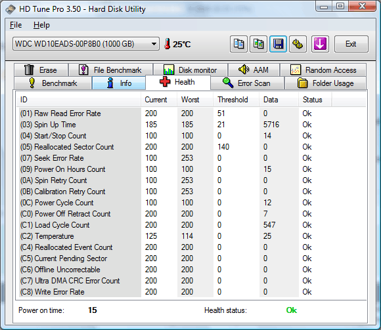
Task: Sort by the Status column header
Action: point(315,100)
